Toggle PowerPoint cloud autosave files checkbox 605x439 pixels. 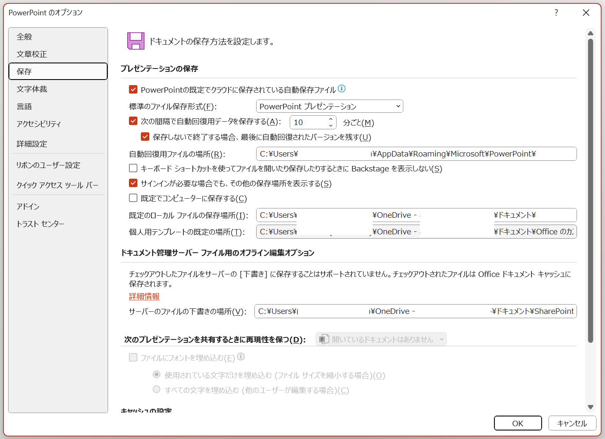133,89
